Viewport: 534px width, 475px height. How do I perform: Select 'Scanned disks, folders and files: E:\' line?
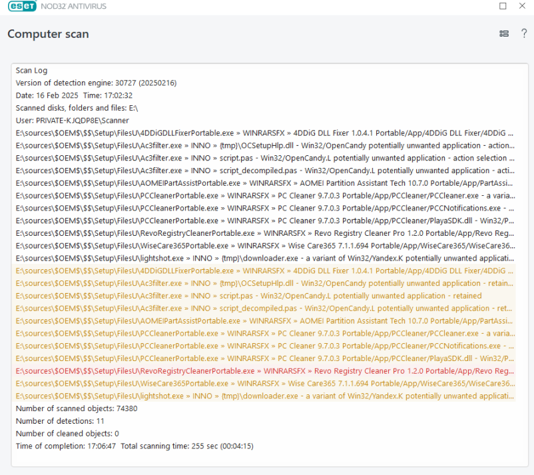(77, 108)
